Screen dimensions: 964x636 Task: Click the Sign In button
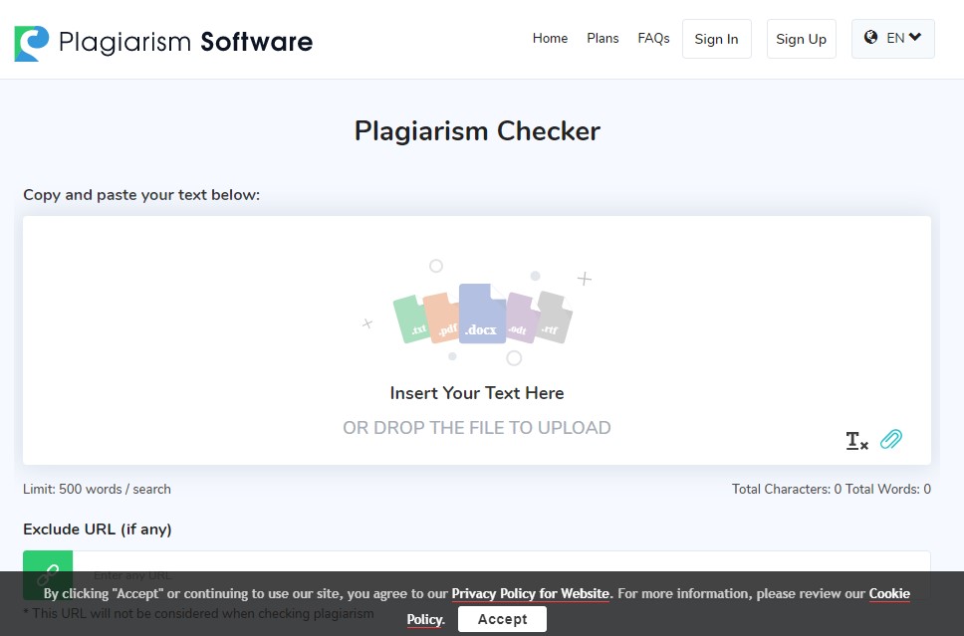point(716,39)
